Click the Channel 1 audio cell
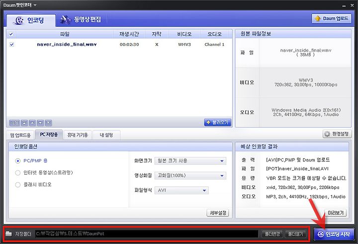The height and width of the screenshot is (244, 358). pyautogui.click(x=214, y=45)
